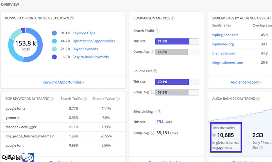Screen dimensions: 272x162
Task: Click the 2:33 daily time value
Action: (x=258, y=135)
